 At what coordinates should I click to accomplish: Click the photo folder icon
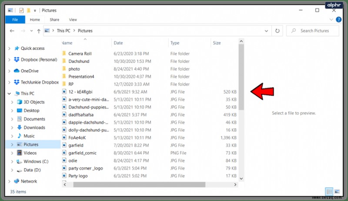click(x=64, y=69)
